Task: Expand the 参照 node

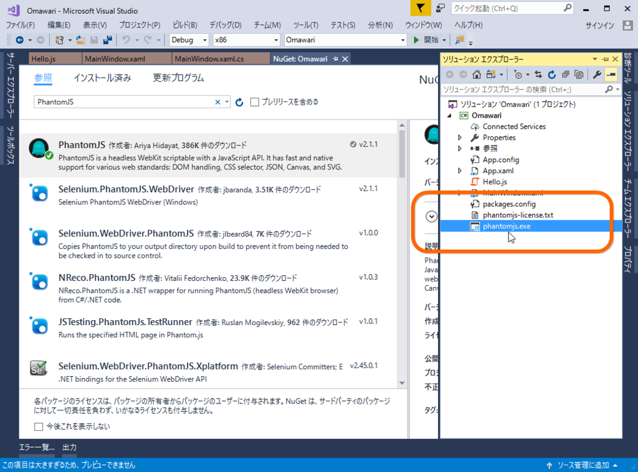Action: pos(460,148)
